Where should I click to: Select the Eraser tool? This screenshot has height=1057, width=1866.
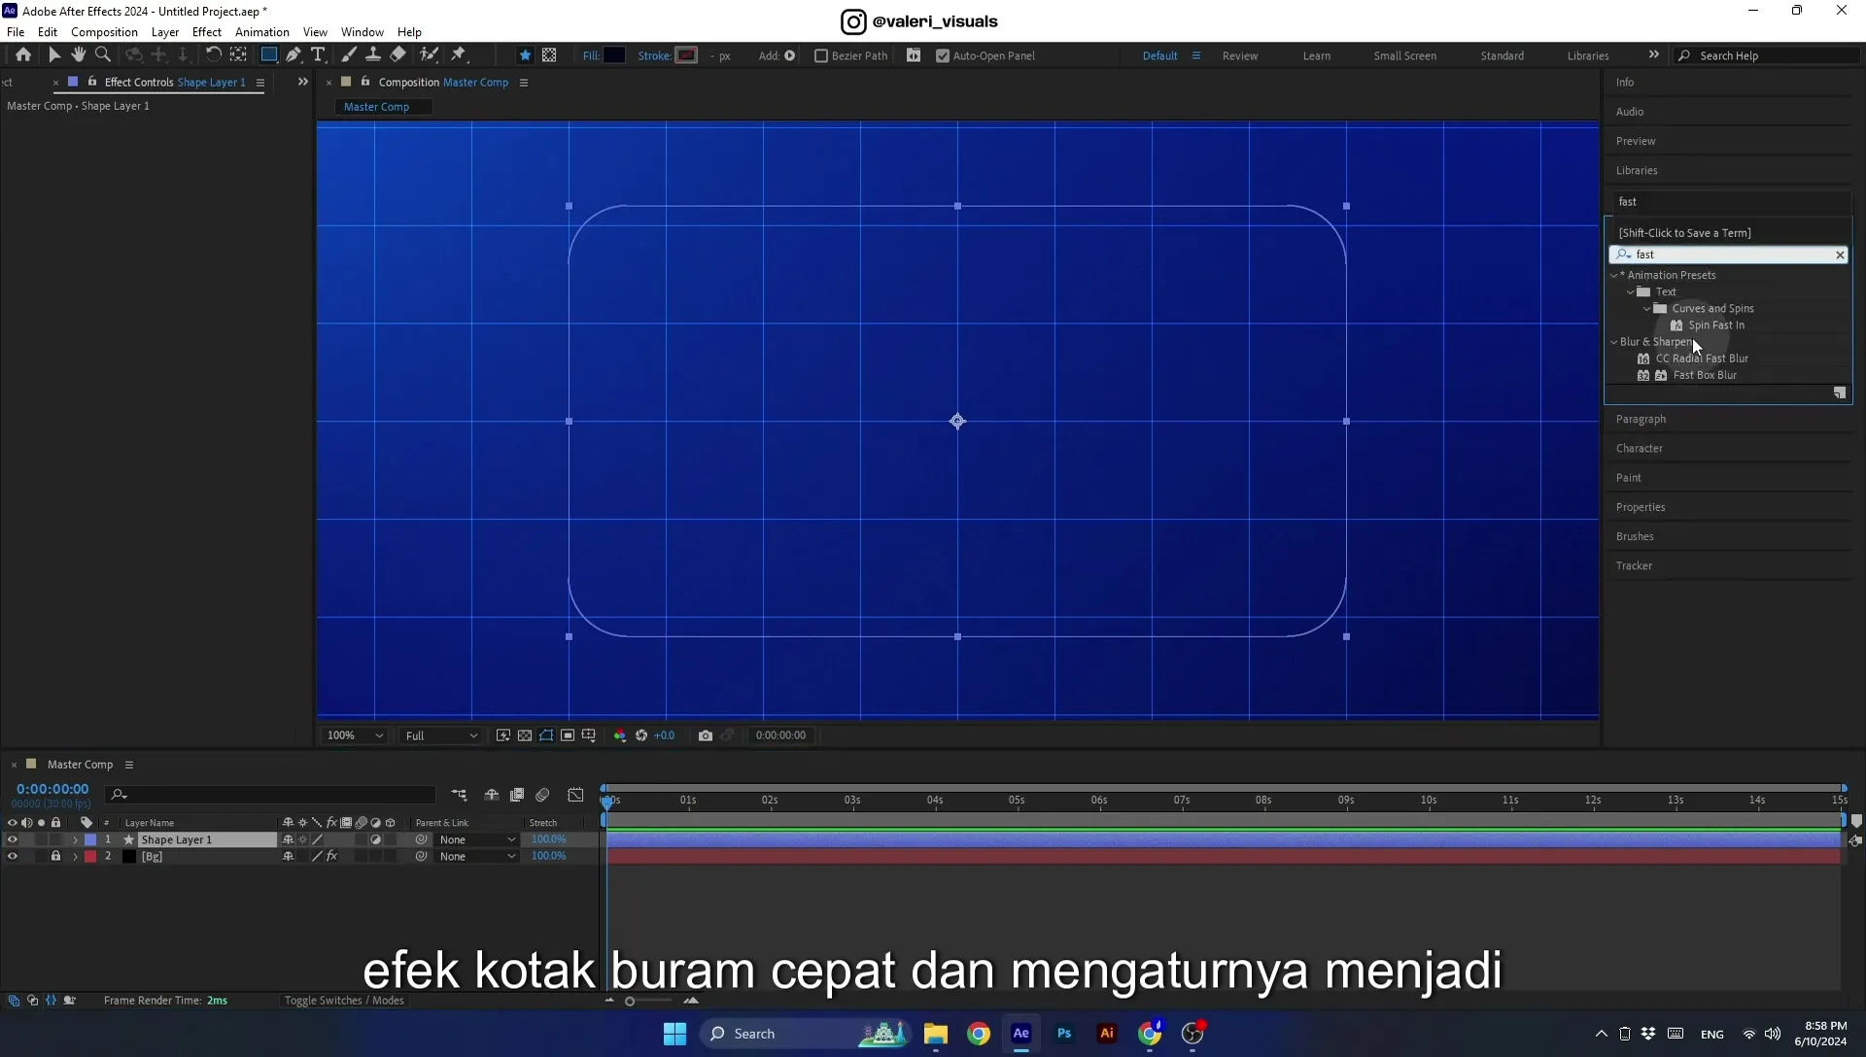point(398,55)
